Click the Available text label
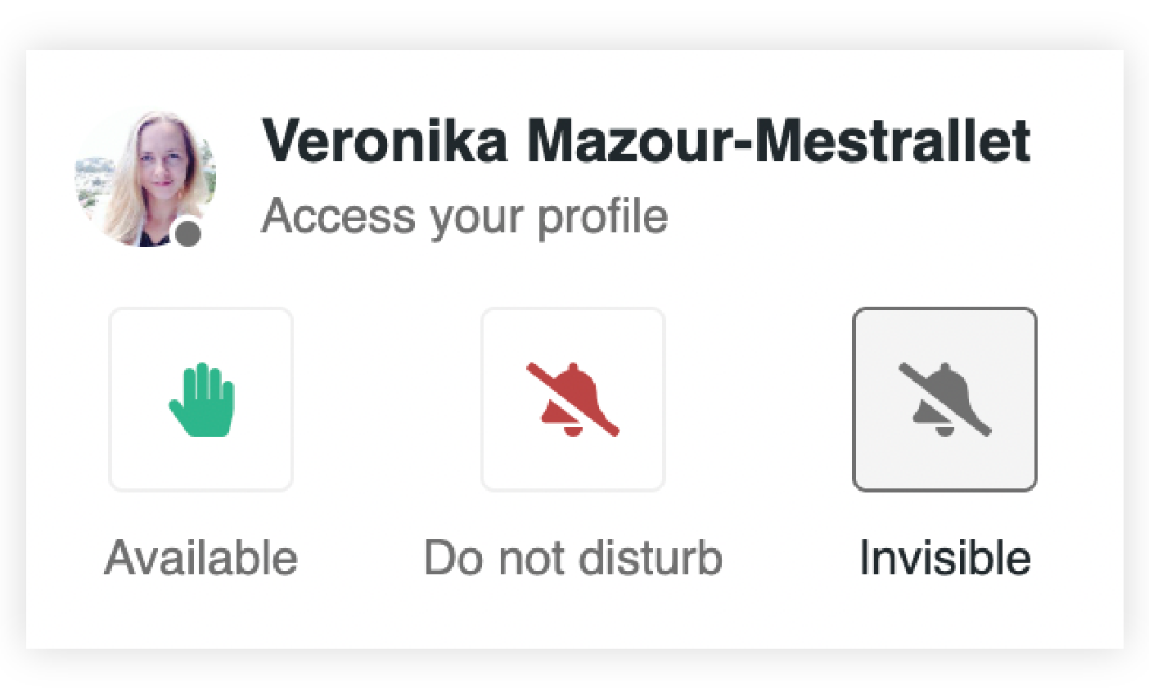Screen dimensions: 1149x697 [201, 558]
